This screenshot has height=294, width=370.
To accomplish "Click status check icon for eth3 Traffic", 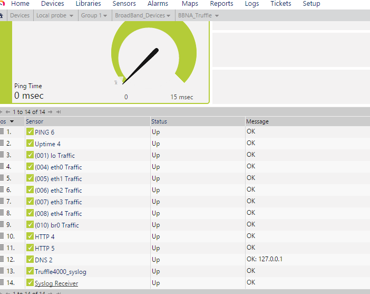I will [30, 201].
